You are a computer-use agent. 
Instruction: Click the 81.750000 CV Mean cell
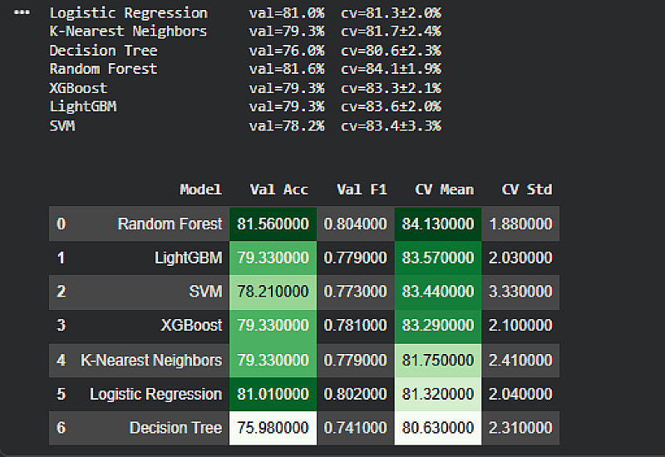point(438,361)
